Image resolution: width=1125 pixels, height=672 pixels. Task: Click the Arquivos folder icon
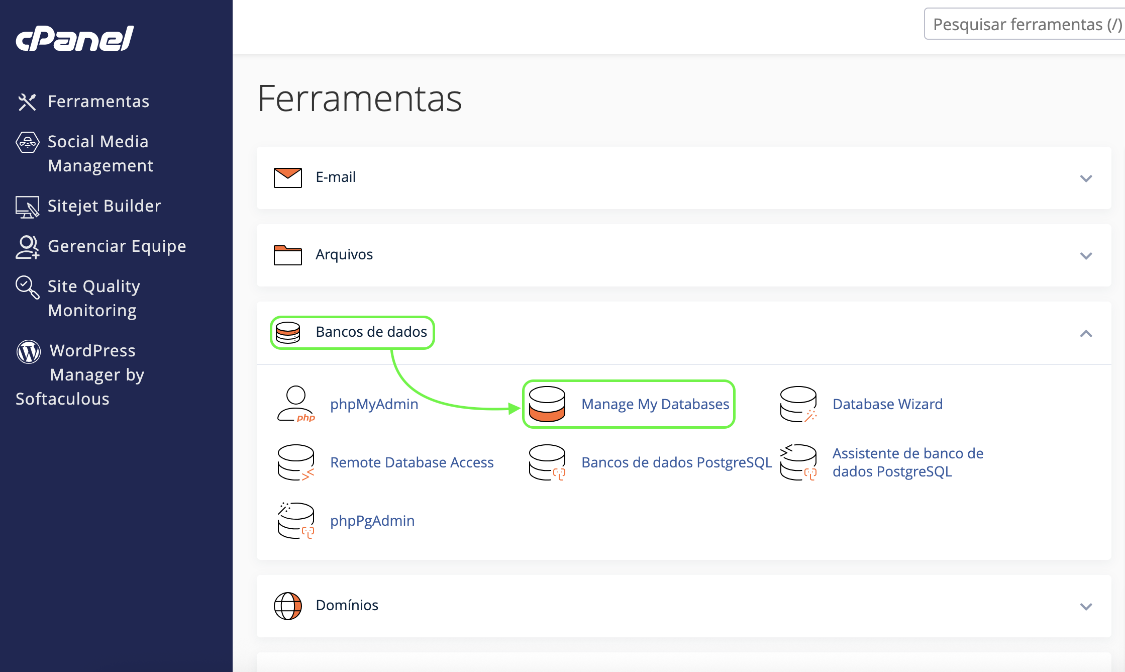pyautogui.click(x=288, y=255)
